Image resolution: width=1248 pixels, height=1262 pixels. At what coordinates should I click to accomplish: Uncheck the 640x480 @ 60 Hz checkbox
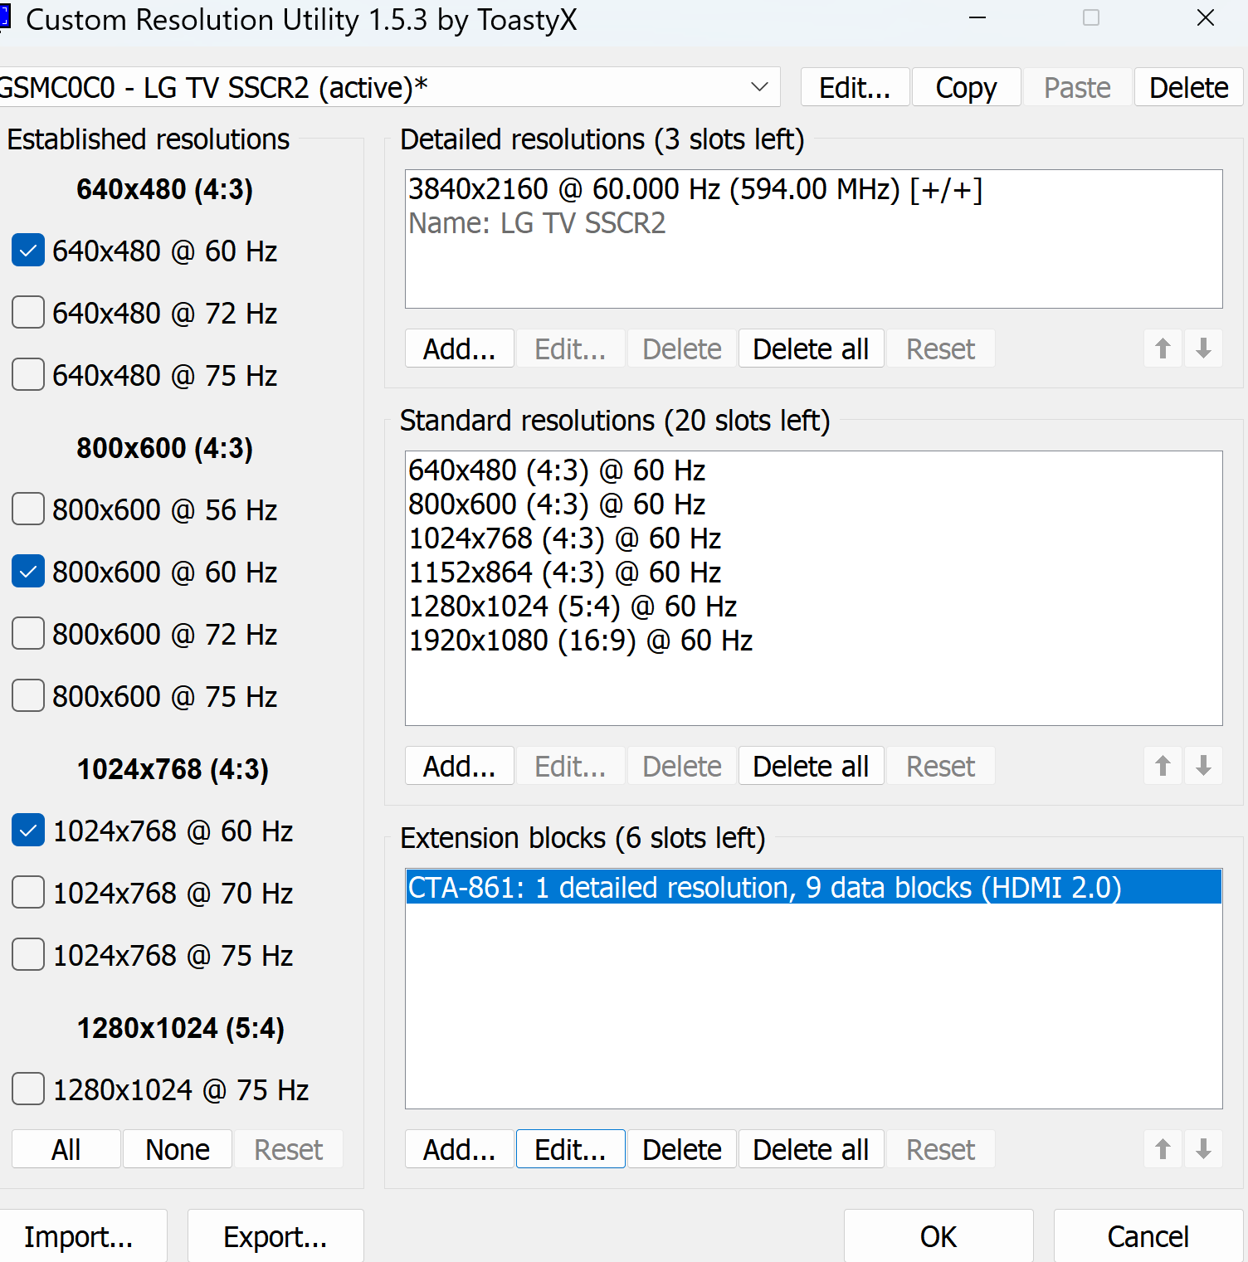28,251
